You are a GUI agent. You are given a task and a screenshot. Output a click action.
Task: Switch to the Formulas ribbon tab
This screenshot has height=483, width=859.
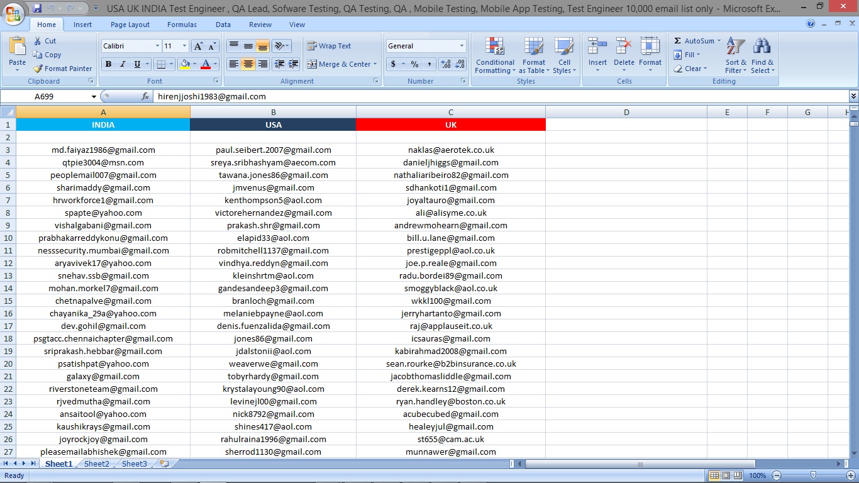click(182, 25)
